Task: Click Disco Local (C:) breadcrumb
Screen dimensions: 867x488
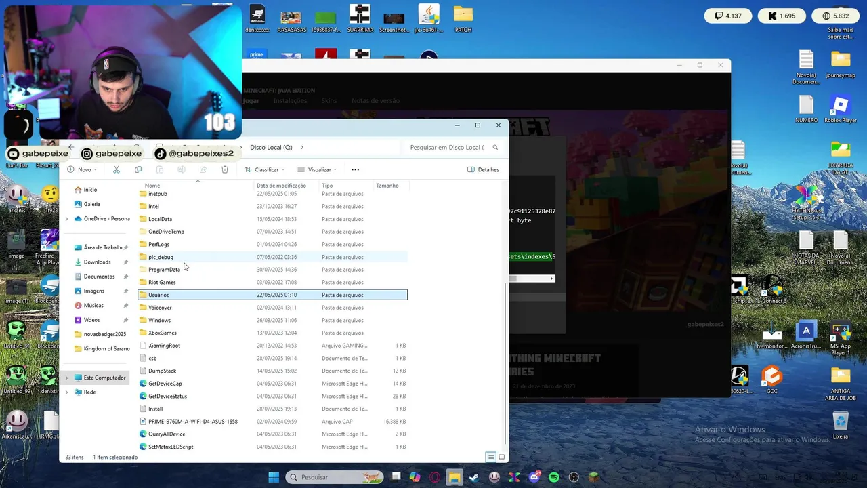Action: pos(271,147)
